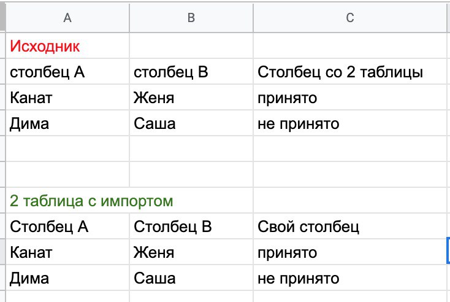Select column A header
This screenshot has width=450, height=302.
pos(67,18)
